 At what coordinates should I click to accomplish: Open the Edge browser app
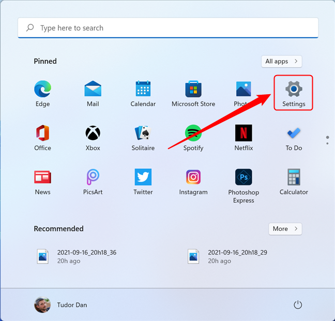42,94
